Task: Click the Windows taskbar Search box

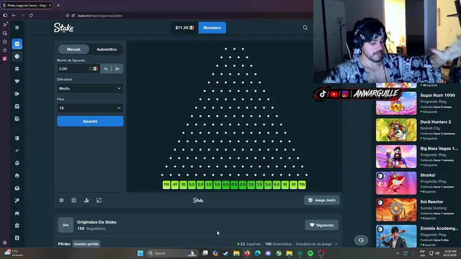Action: 171,253
